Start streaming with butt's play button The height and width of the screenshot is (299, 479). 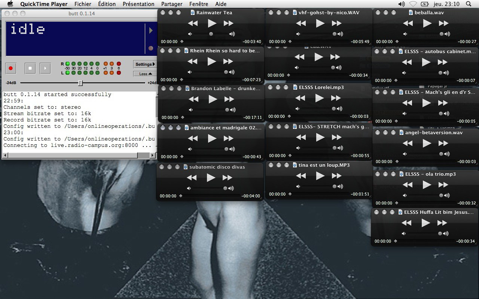(45, 68)
